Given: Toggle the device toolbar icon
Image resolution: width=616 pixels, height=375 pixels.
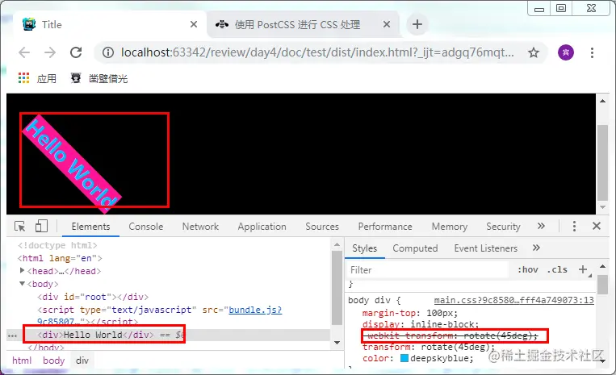Looking at the screenshot, I should coord(41,227).
